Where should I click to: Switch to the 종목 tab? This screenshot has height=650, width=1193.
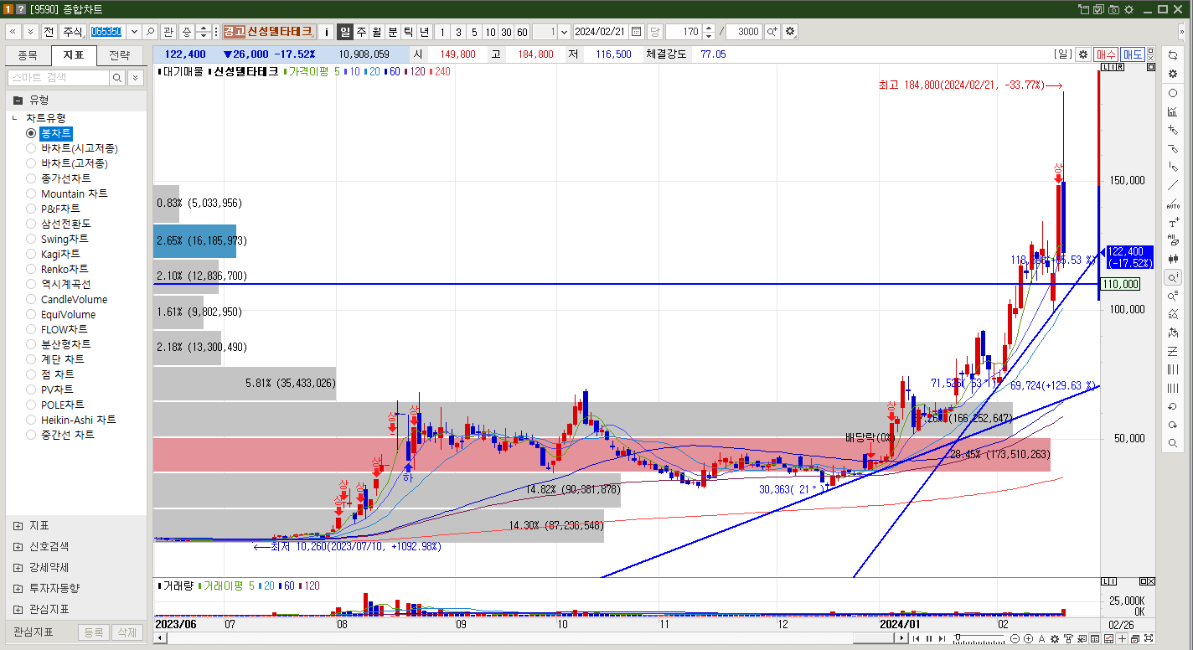coord(27,55)
